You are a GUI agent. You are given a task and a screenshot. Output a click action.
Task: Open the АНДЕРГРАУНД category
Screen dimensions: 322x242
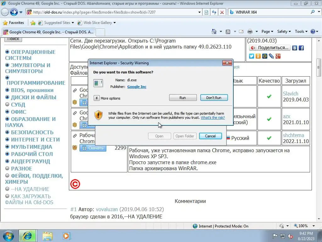click(x=31, y=161)
